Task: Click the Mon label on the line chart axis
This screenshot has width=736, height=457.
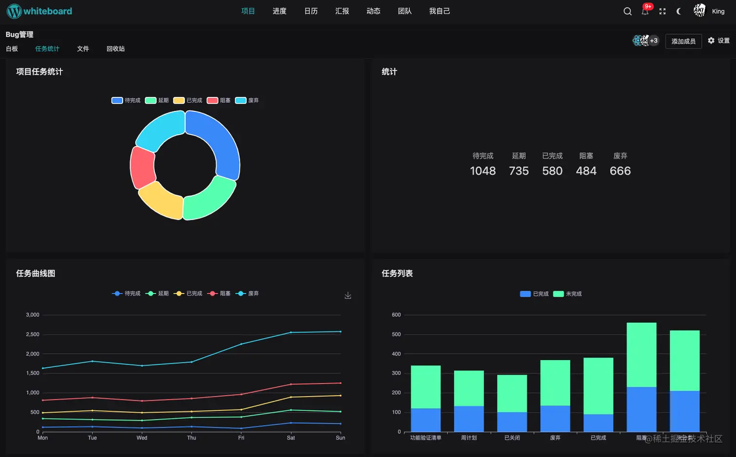Action: (43, 438)
